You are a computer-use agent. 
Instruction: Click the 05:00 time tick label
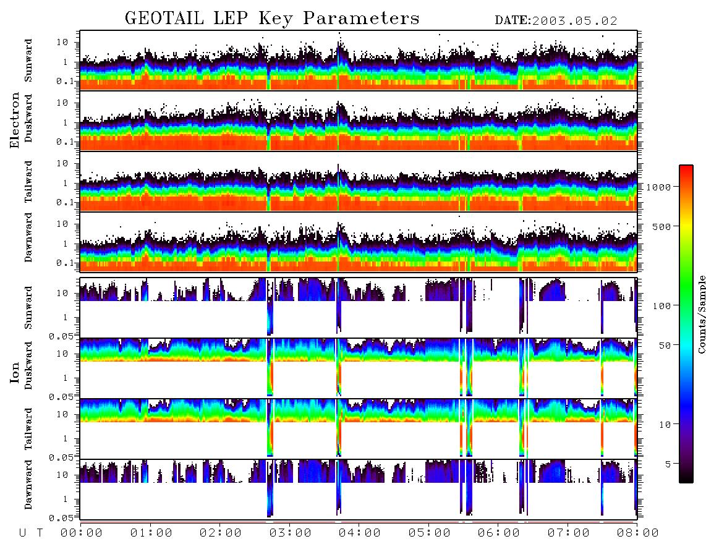coord(430,533)
